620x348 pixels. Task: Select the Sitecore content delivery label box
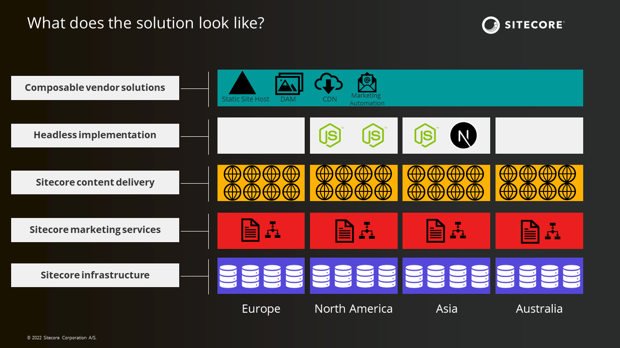[x=95, y=183]
